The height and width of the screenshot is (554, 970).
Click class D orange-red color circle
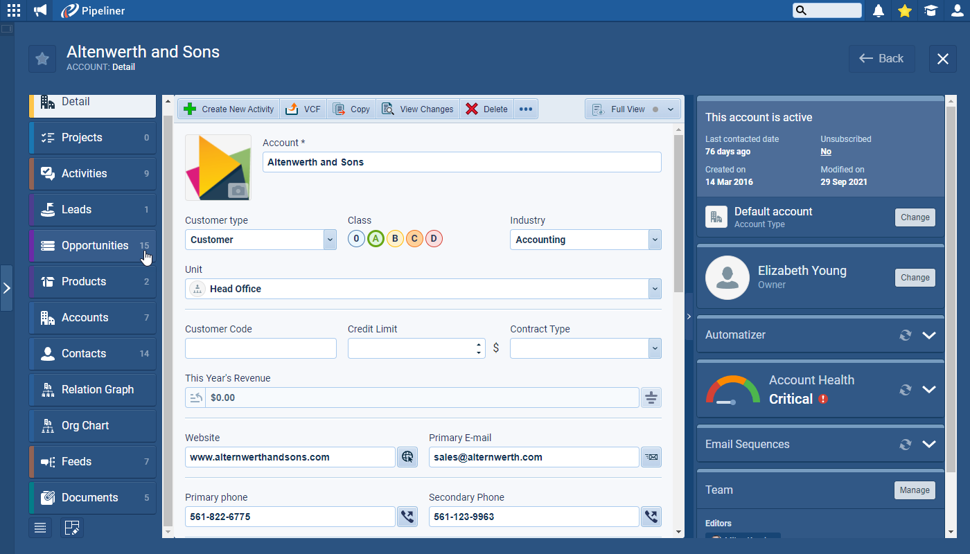[434, 239]
